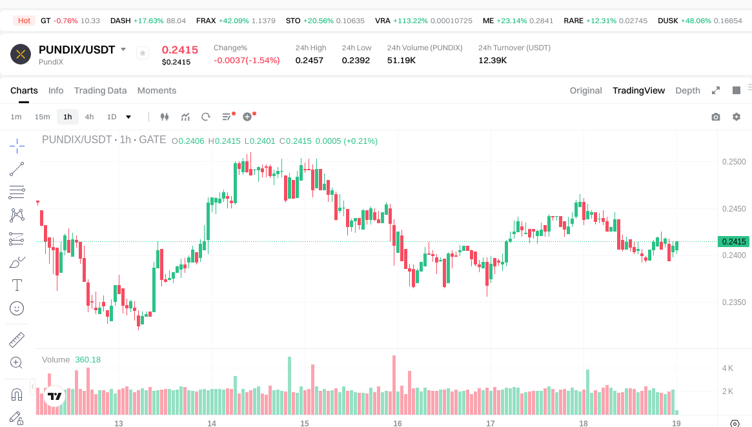
Task: Toggle magnet mode for drawings
Action: (x=17, y=395)
